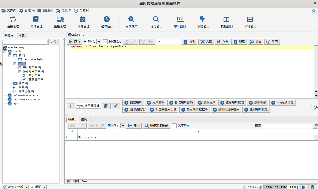
Task: Click the plus add-script icon
Action: pyautogui.click(x=71, y=106)
